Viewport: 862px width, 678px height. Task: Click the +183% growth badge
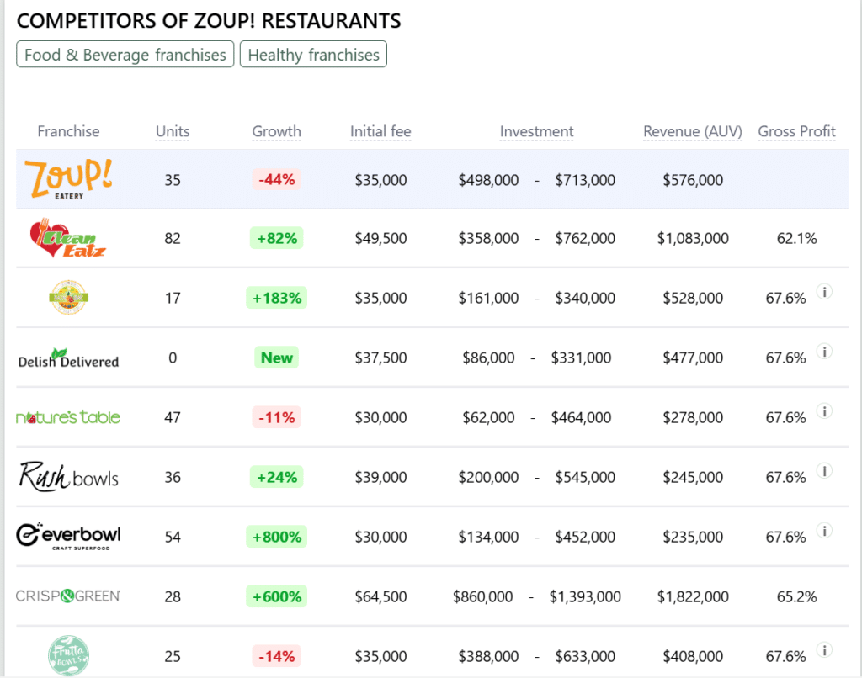276,298
